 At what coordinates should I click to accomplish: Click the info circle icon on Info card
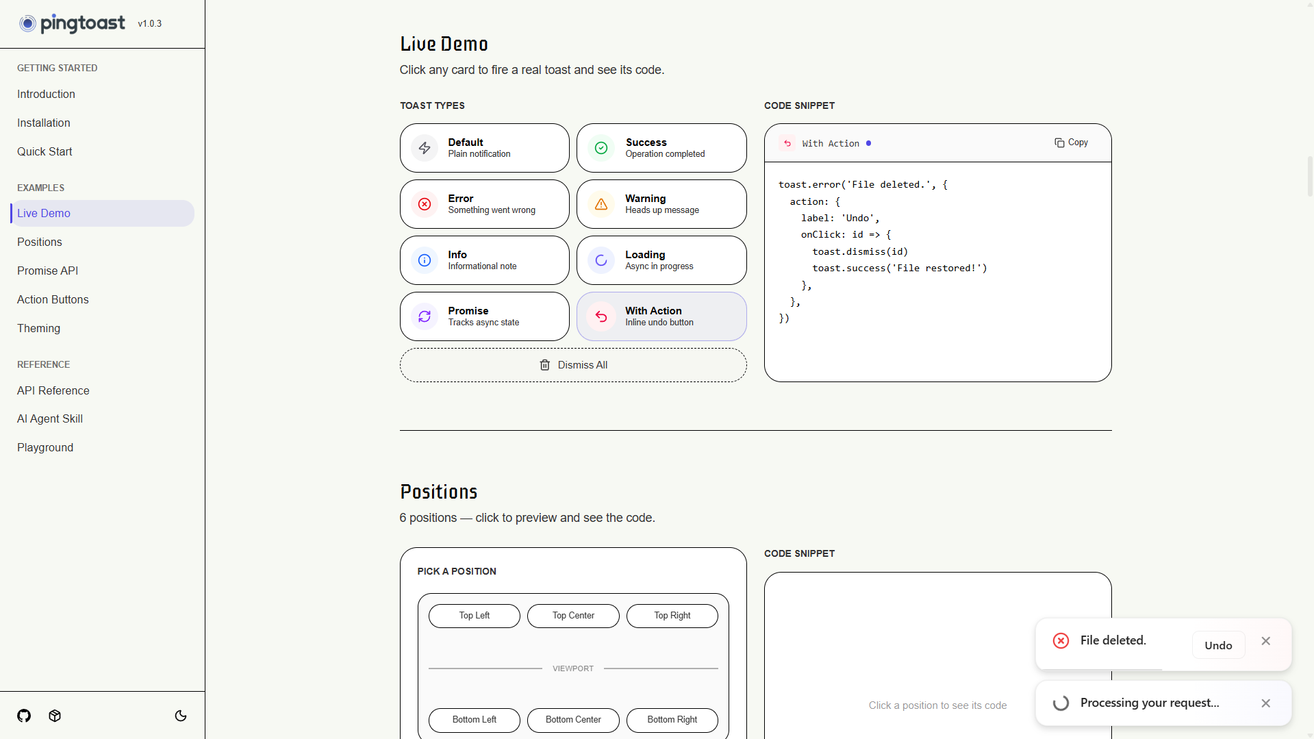425,260
